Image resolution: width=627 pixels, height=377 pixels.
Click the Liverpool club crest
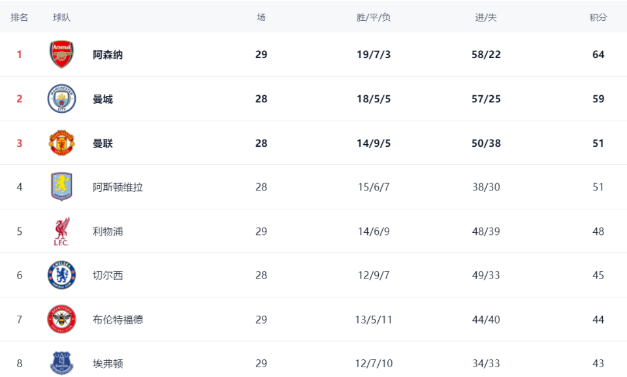(62, 232)
